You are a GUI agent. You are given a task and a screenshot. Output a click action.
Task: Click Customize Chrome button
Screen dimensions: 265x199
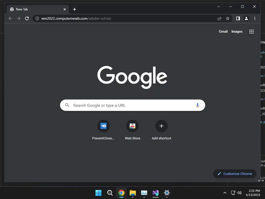pyautogui.click(x=234, y=174)
